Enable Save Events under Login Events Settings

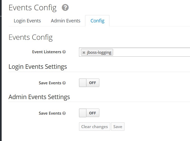coord(89,83)
